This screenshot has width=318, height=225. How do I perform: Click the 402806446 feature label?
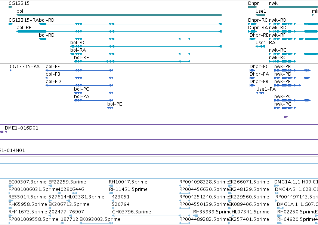[71, 189]
